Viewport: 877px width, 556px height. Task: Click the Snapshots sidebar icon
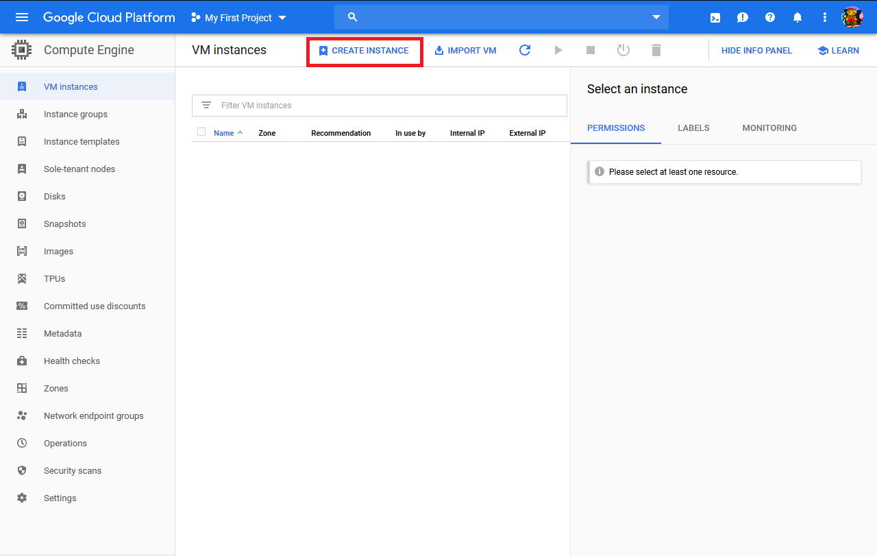(x=22, y=223)
